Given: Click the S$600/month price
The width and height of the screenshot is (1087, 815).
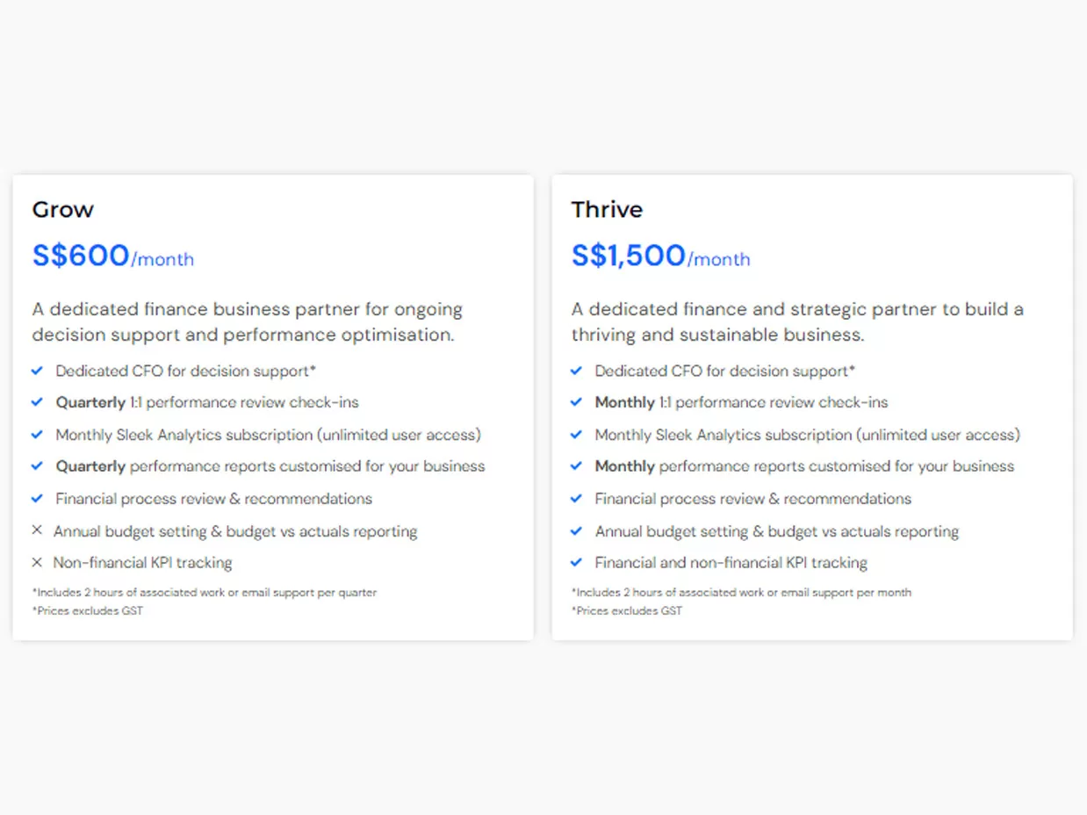Looking at the screenshot, I should [113, 256].
